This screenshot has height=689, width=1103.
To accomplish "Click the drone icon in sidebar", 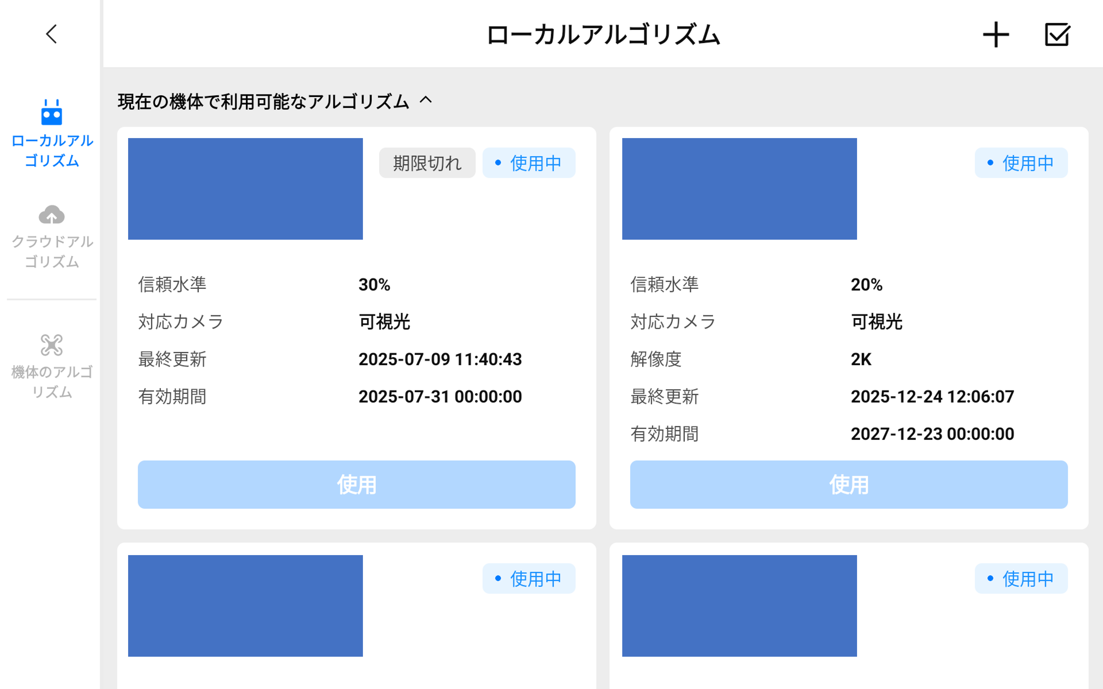I will tap(52, 345).
